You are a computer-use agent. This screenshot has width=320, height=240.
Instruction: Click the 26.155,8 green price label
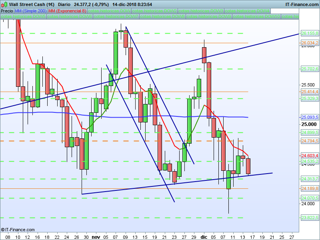click(x=310, y=33)
